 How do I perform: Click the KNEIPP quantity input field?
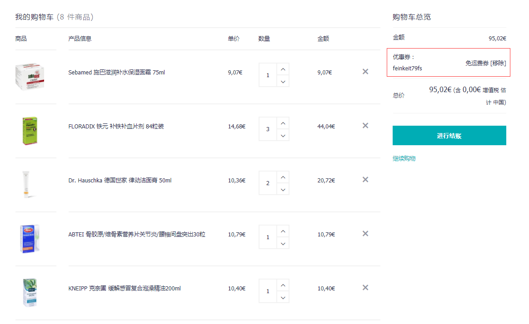coord(268,291)
